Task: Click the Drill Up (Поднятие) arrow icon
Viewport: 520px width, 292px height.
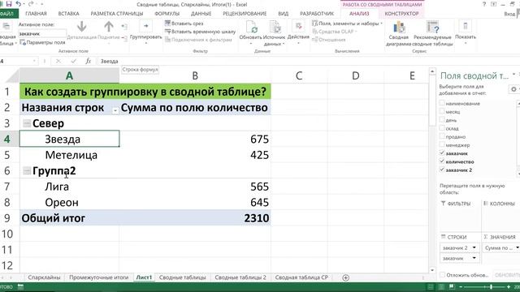Action: (x=108, y=27)
